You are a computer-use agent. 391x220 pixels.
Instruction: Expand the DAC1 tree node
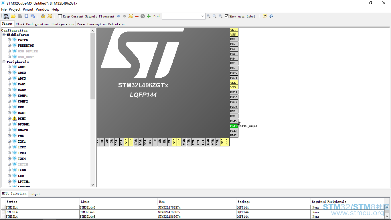pyautogui.click(x=9, y=113)
